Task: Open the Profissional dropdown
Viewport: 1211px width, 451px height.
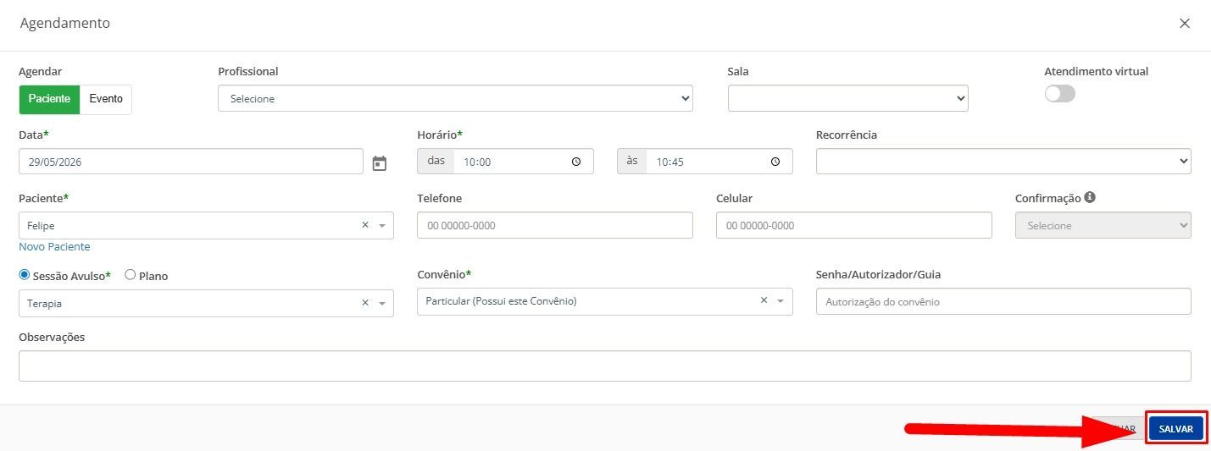Action: point(455,98)
